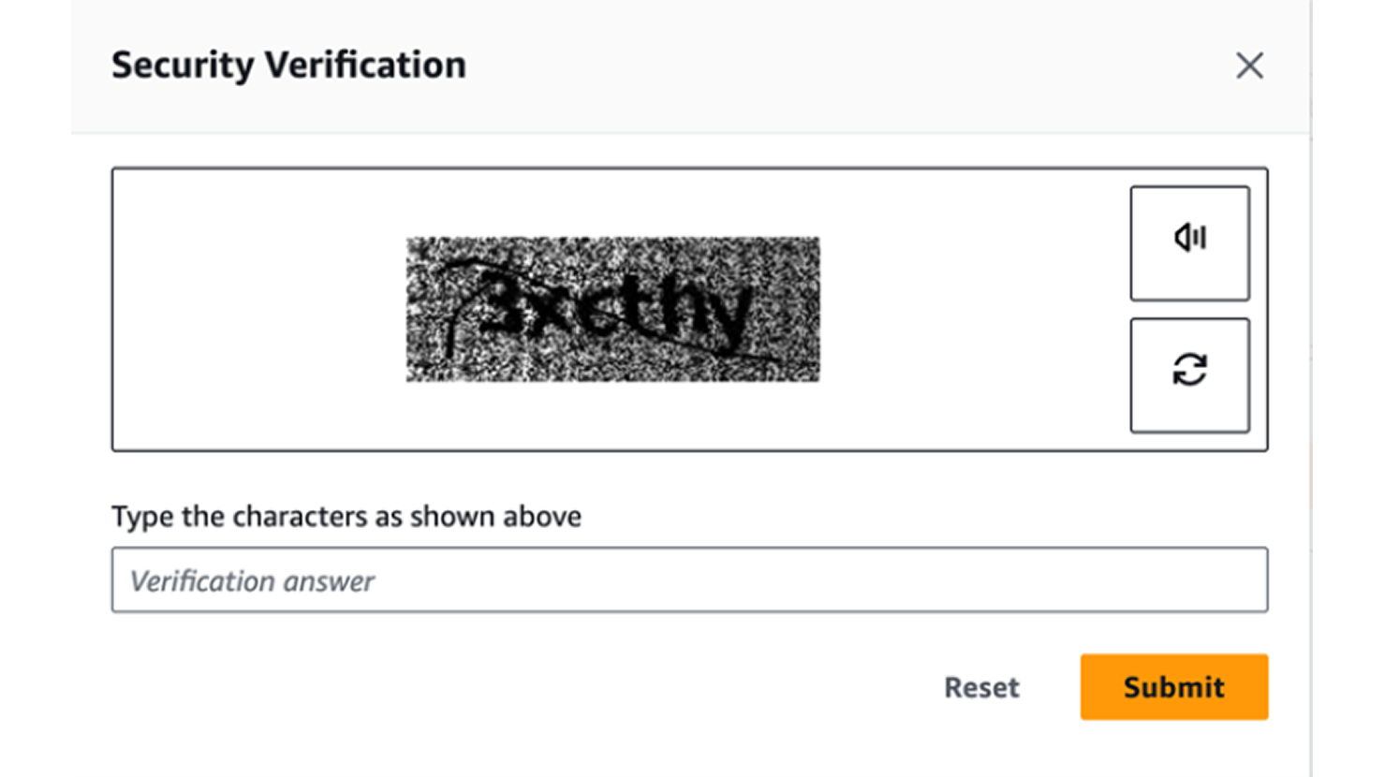
Task: Click the speaker icon button
Action: (1189, 243)
